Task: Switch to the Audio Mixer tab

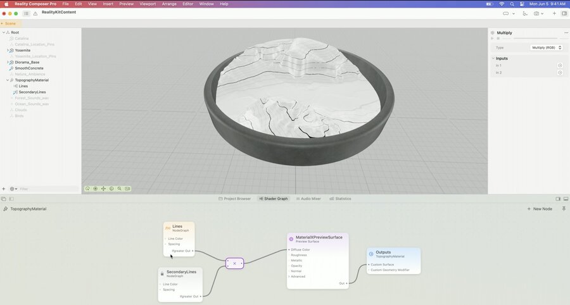Action: coord(308,199)
